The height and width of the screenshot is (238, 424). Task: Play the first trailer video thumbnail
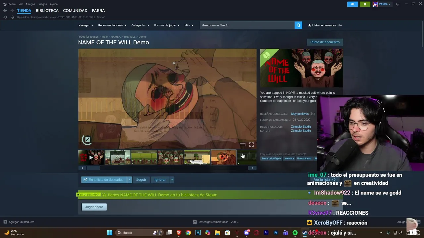[91, 158]
